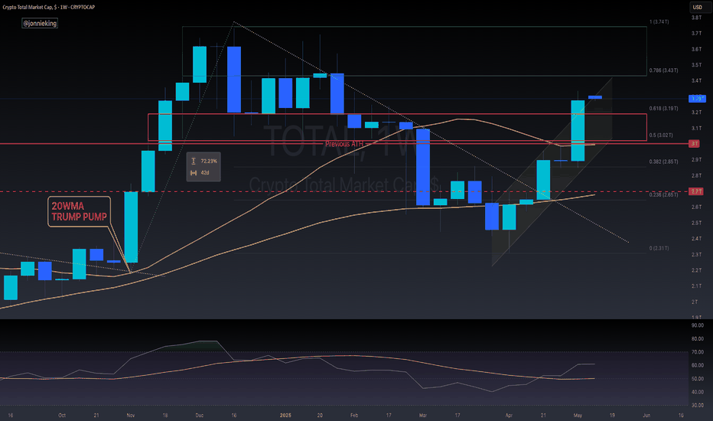Click 3.8T on the price axis
713x421 pixels.
pos(696,18)
